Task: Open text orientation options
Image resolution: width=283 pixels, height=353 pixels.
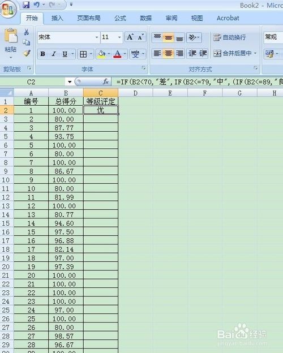Action: coord(194,37)
